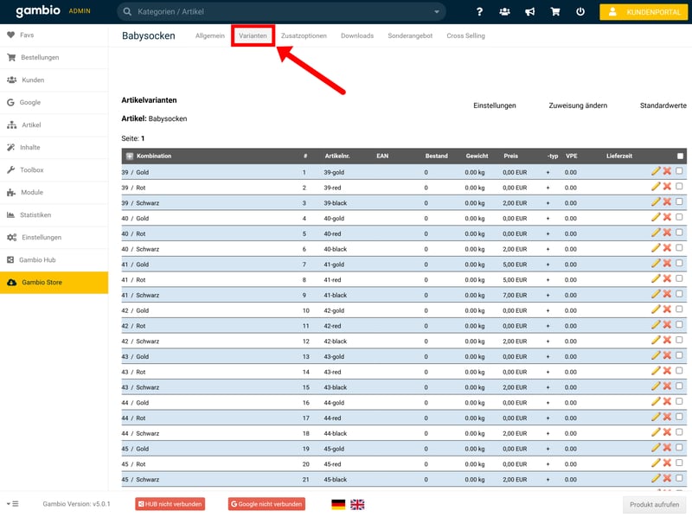The width and height of the screenshot is (692, 517).
Task: Switch to the Zusatzoptionen tab
Action: pos(304,36)
